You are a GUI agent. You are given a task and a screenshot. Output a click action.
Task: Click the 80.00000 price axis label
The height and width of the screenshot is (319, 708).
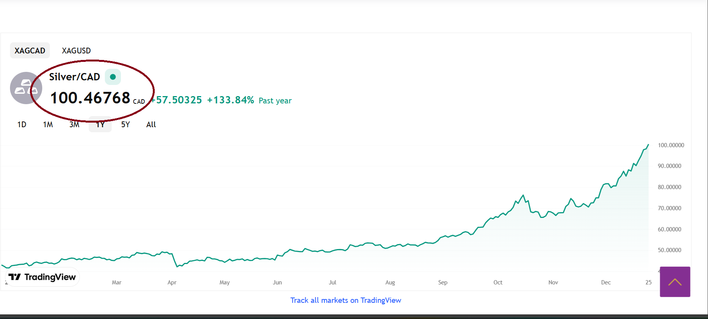pos(669,187)
